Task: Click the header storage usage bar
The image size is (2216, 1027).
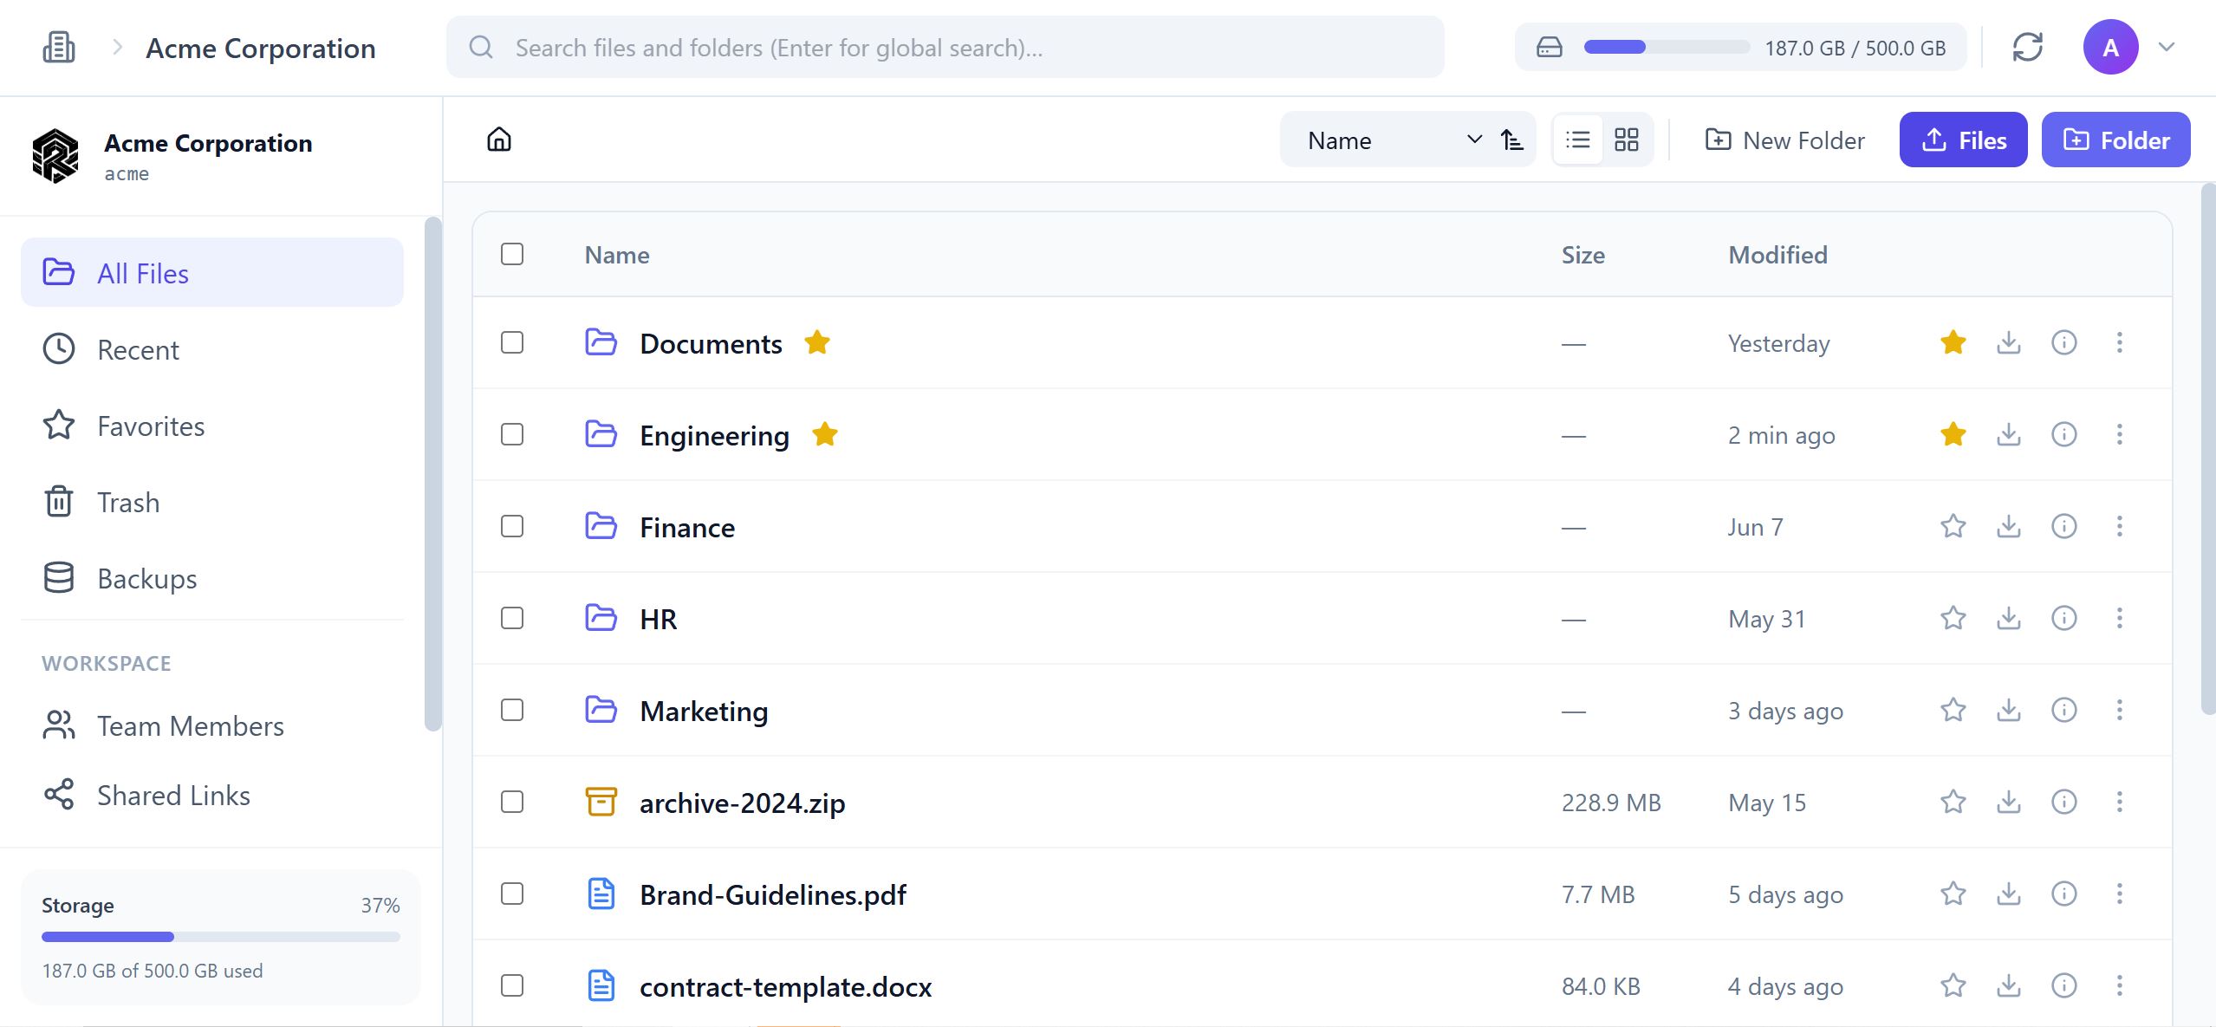Action: 1667,47
